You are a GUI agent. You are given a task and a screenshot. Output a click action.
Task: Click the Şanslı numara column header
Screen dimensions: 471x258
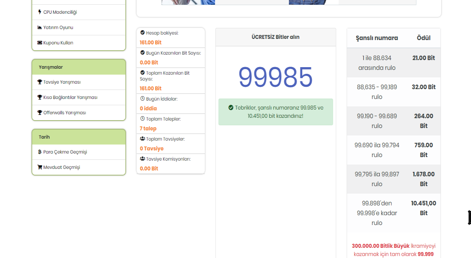pos(377,38)
